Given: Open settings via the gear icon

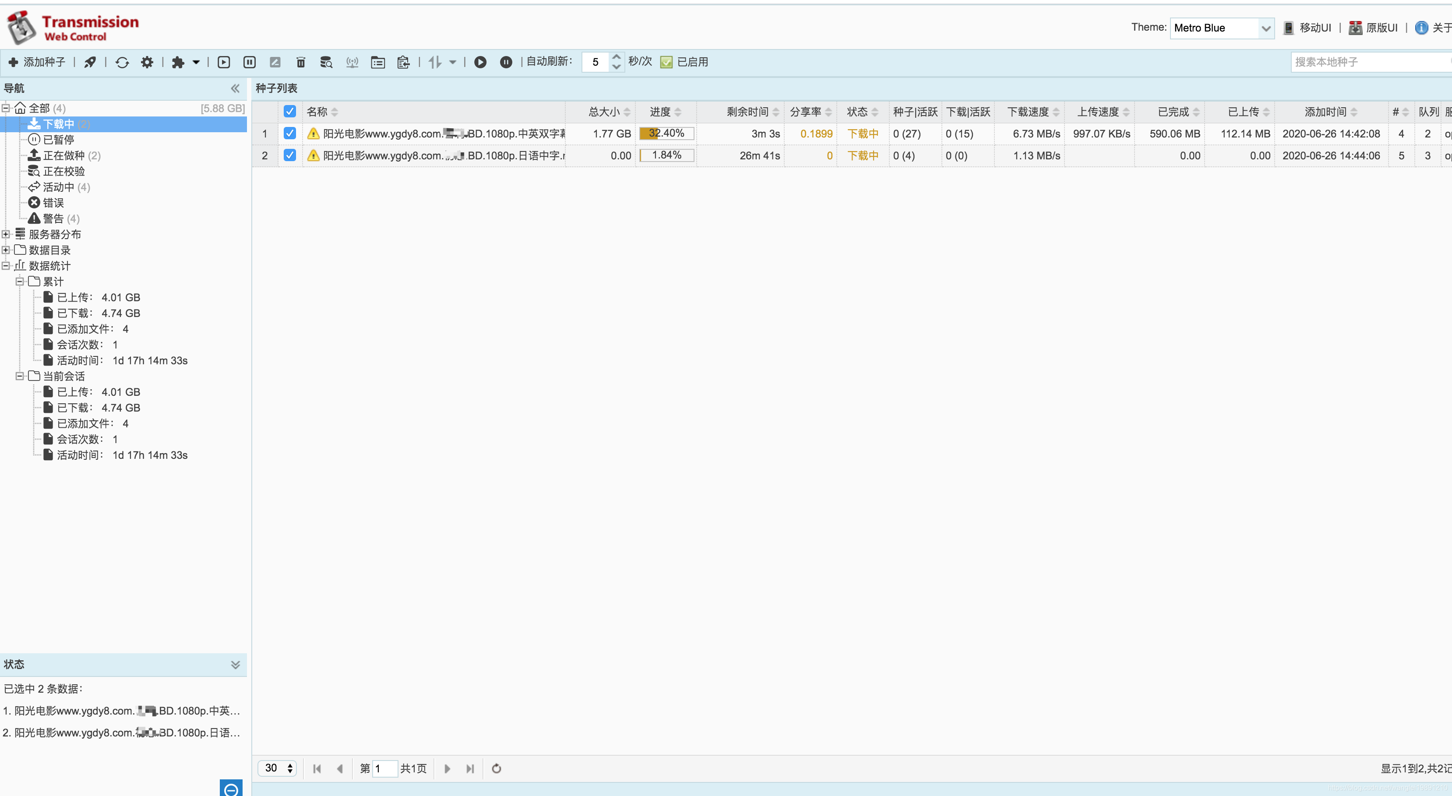Looking at the screenshot, I should pyautogui.click(x=147, y=62).
